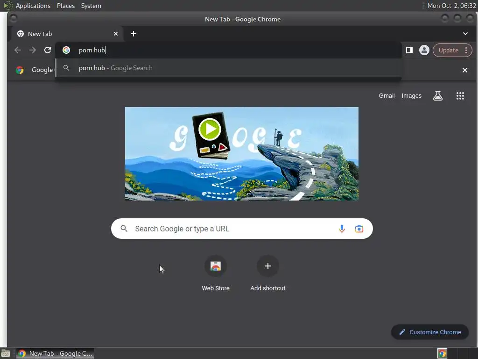Go forward using the forward arrow
This screenshot has height=359, width=478.
point(33,50)
